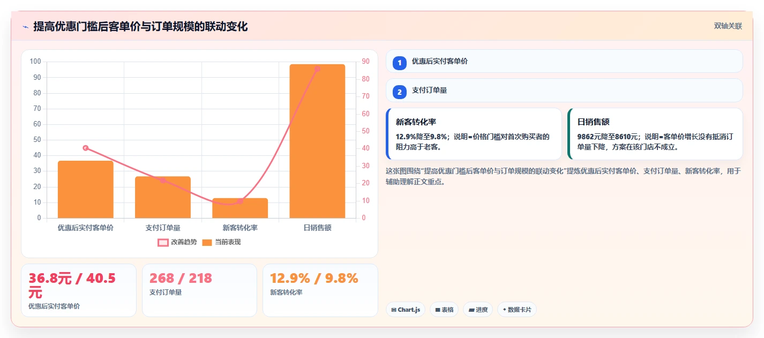764x338 pixels.
Task: Click the 进度 tag chip
Action: [478, 310]
